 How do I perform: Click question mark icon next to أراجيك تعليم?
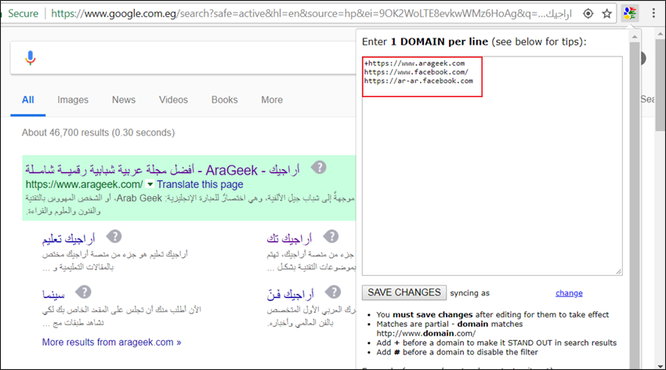coord(114,236)
